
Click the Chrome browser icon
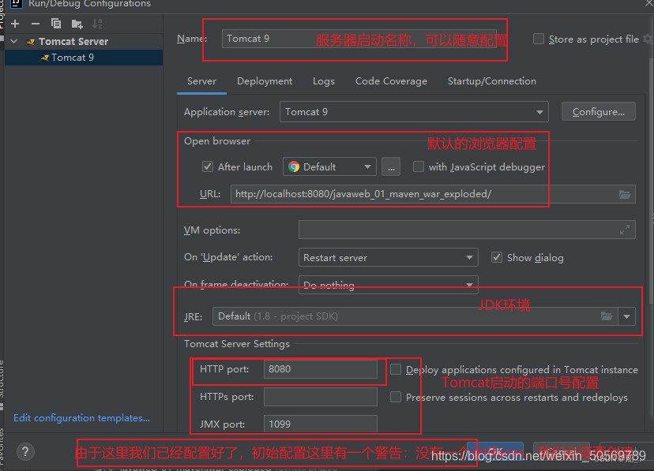point(294,167)
